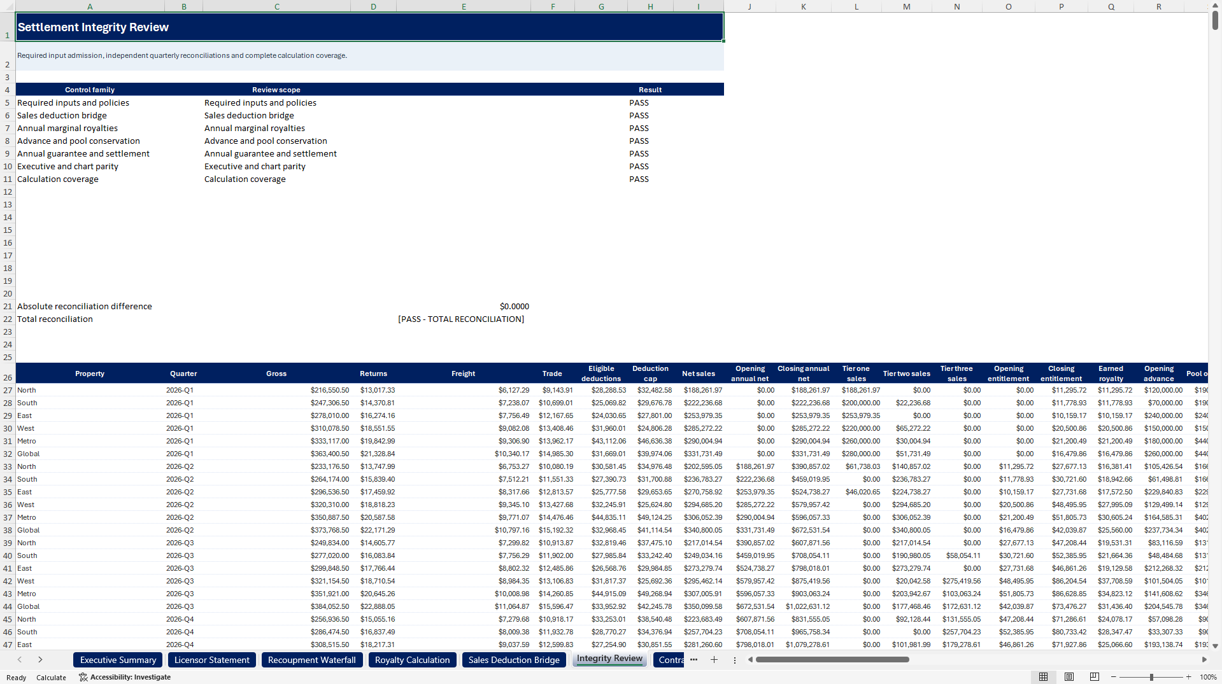
Task: Adjust the zoom slider handle
Action: [x=1151, y=677]
